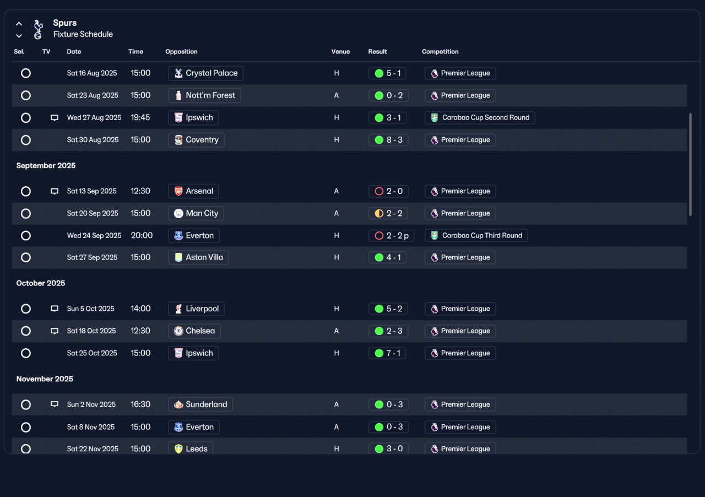
Task: Sort fixtures by the Date column header
Action: (74, 52)
